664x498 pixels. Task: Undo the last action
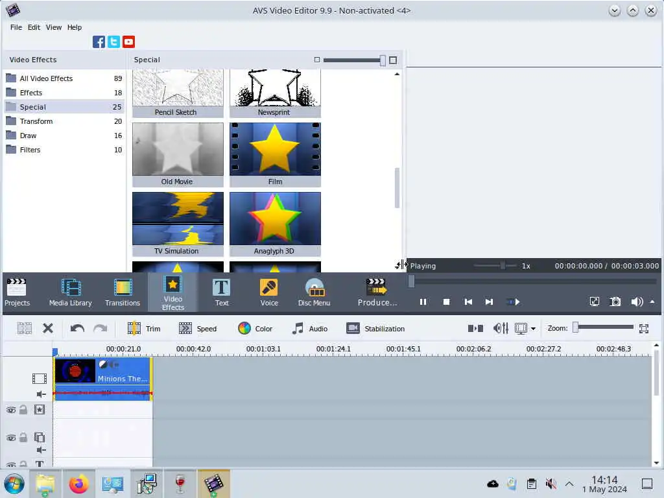click(x=77, y=328)
